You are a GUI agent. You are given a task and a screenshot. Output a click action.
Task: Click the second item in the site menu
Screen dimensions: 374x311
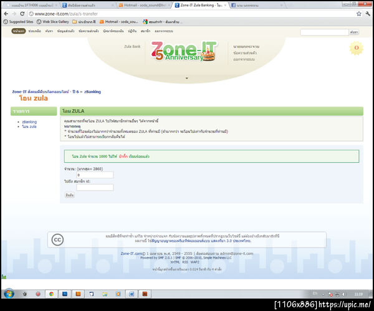click(x=34, y=31)
